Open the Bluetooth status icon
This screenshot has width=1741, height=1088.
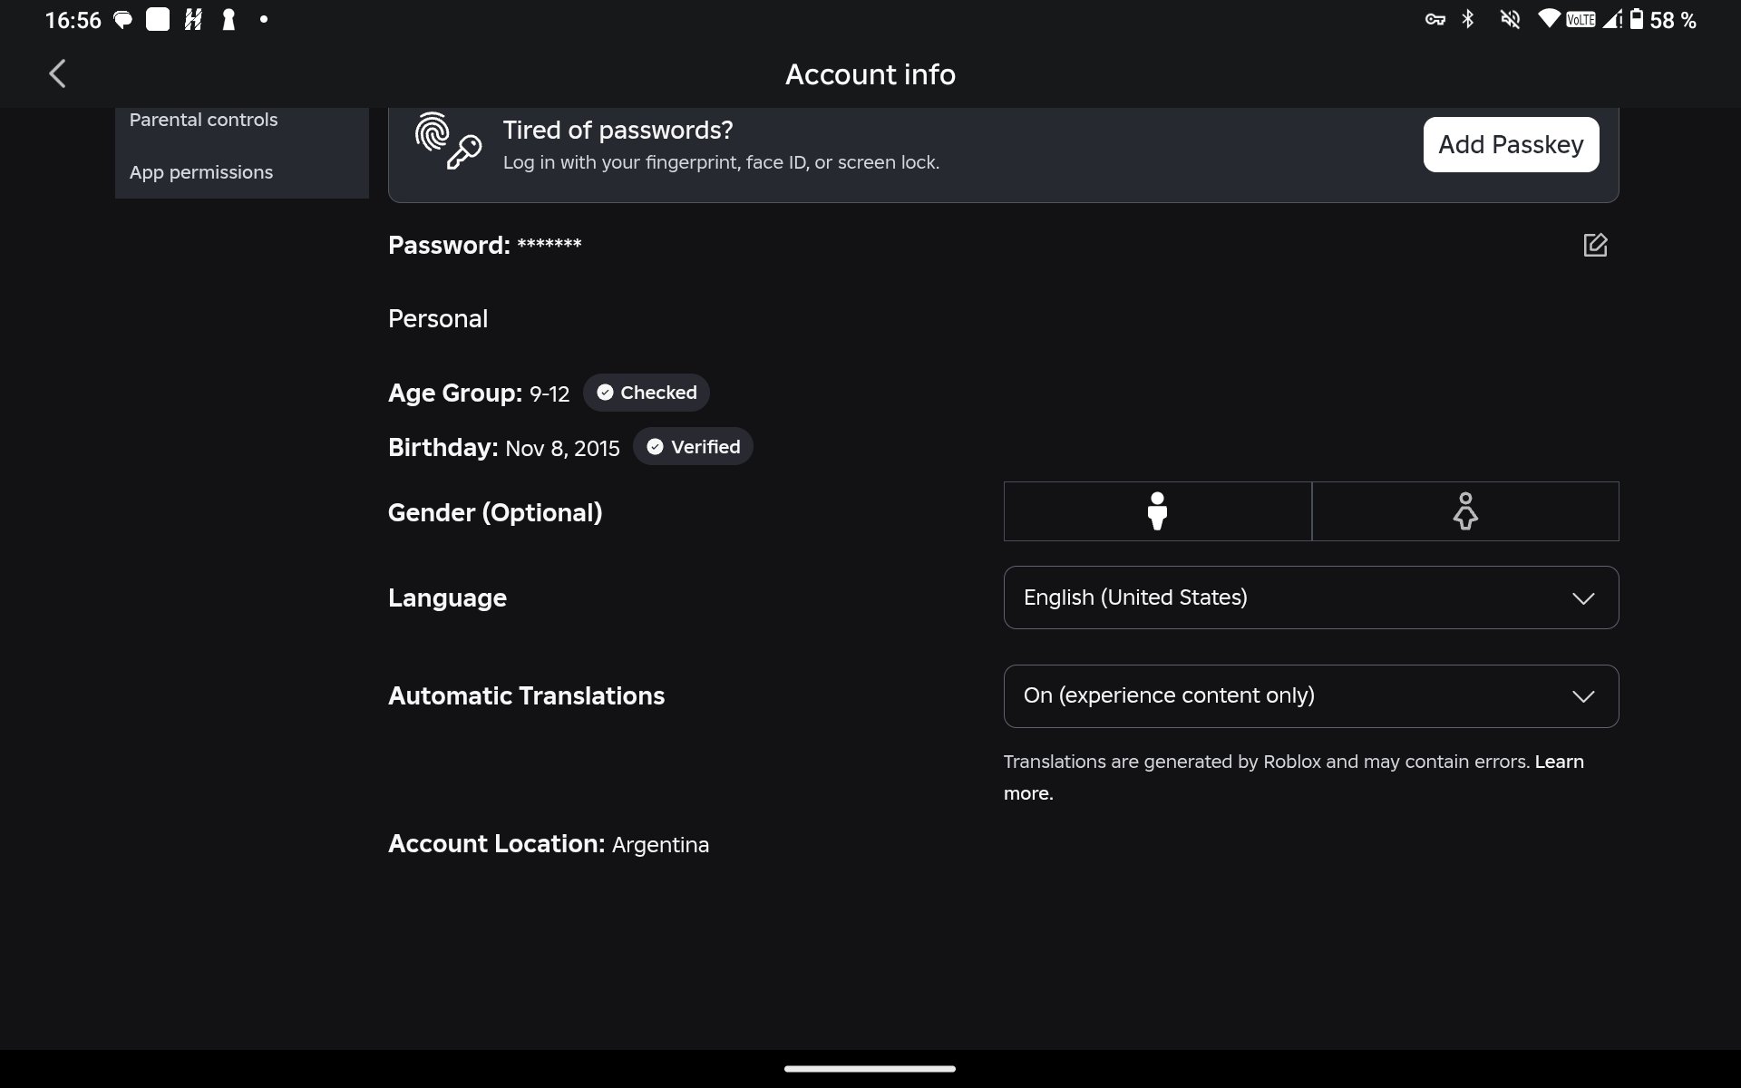(x=1469, y=19)
